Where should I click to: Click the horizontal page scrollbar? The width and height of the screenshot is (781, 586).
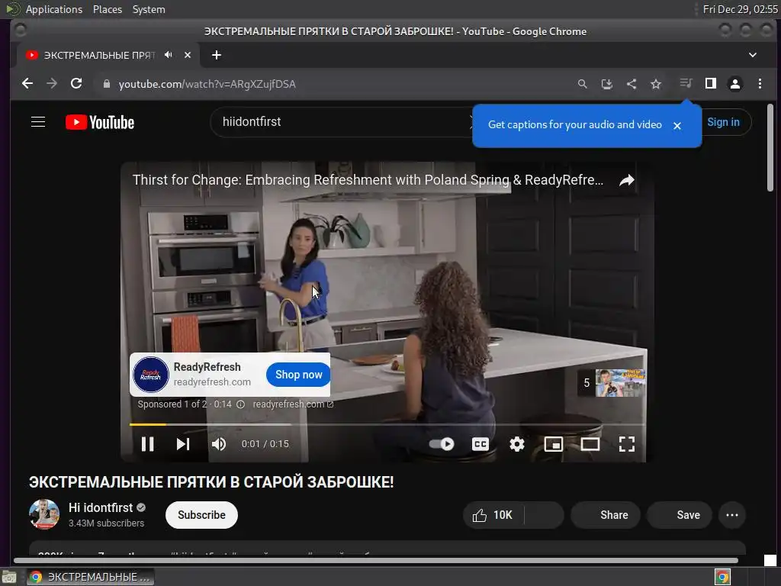point(376,560)
